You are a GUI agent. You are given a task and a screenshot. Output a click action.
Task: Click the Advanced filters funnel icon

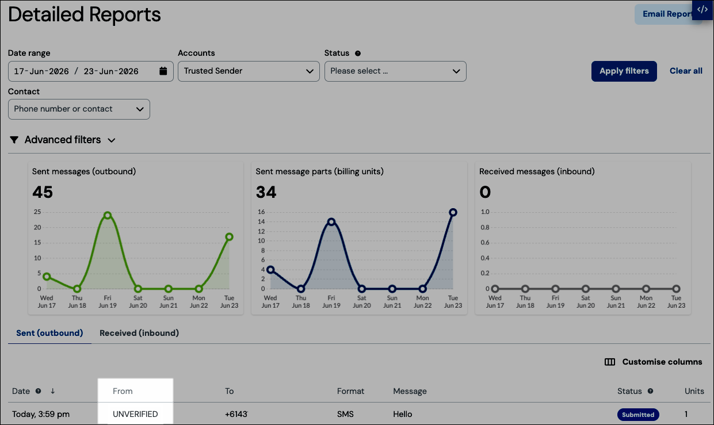tap(14, 140)
